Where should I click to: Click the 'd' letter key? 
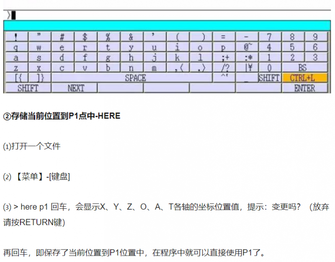tap(62, 57)
